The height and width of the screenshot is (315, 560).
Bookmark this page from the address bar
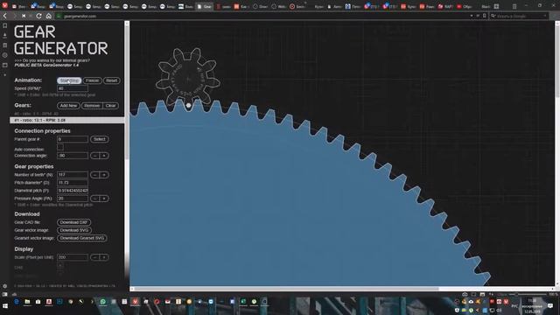484,16
